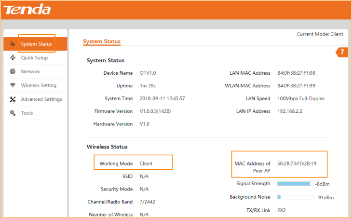This screenshot has height=218, width=352.
Task: Click the LAN IP Address 192.168.2.2
Action: [291, 111]
